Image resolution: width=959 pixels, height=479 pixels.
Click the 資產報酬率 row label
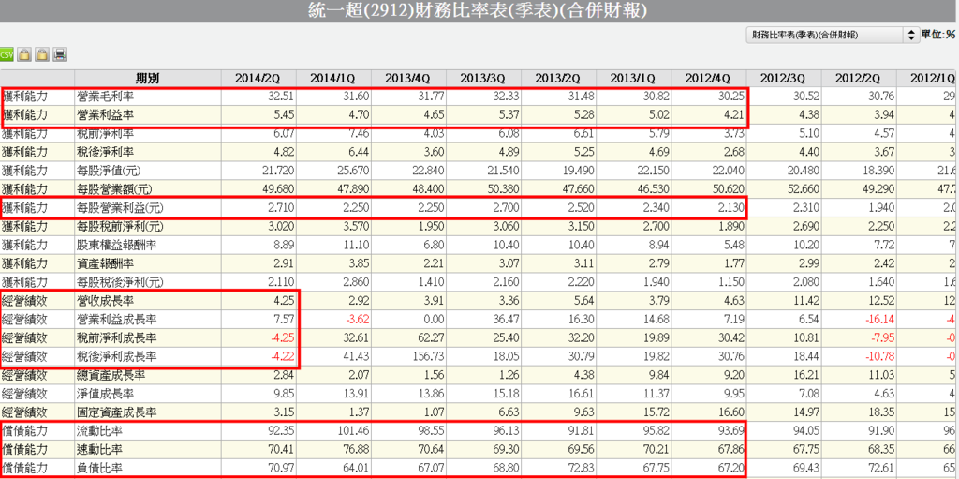106,263
